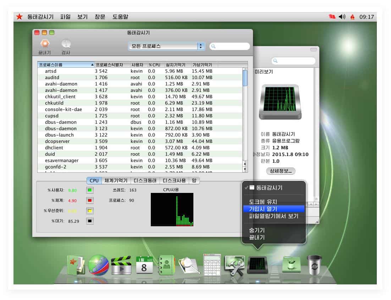This screenshot has height=300, width=391.
Task: Switch to the 디스크동태 tab
Action: (145, 180)
